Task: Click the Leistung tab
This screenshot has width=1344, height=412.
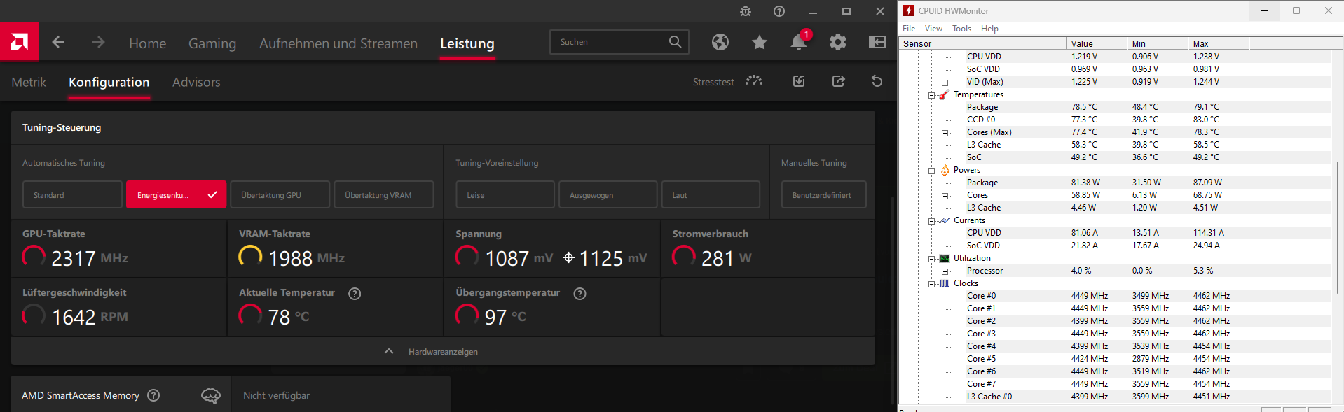Action: (x=467, y=43)
